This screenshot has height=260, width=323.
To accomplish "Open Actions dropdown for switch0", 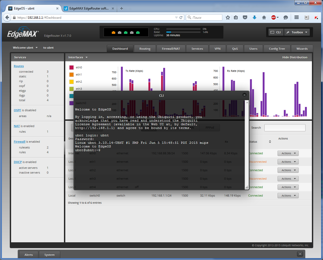I will point(288,196).
